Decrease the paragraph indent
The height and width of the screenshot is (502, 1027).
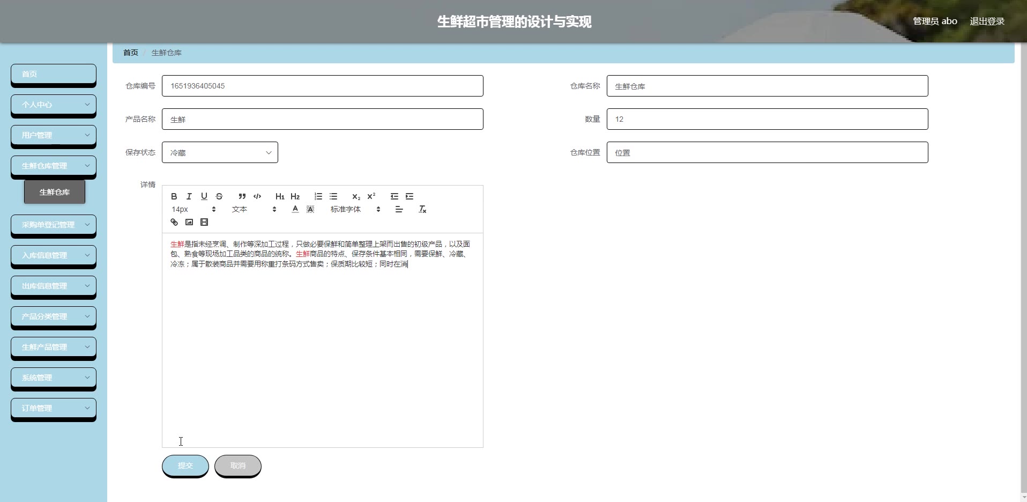pos(395,196)
